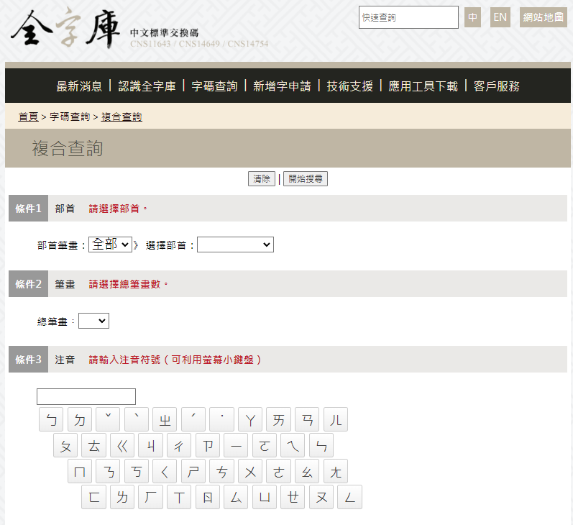Follow the 首頁 breadcrumb link
The height and width of the screenshot is (525, 573).
point(29,117)
